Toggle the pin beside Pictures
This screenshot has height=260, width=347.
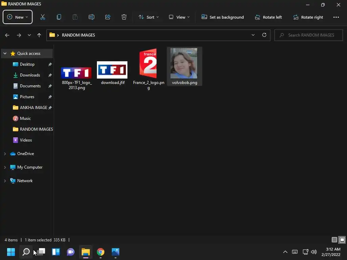(50, 97)
